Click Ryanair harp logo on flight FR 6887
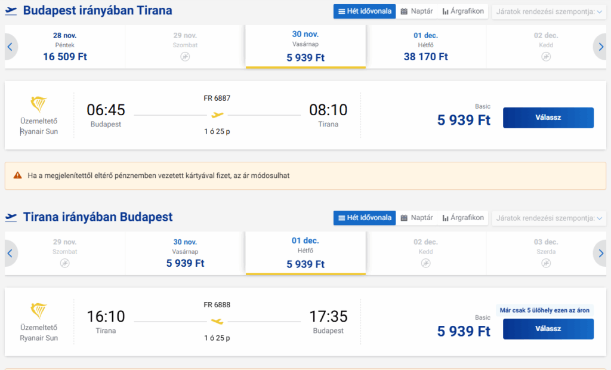The height and width of the screenshot is (370, 611). click(39, 104)
